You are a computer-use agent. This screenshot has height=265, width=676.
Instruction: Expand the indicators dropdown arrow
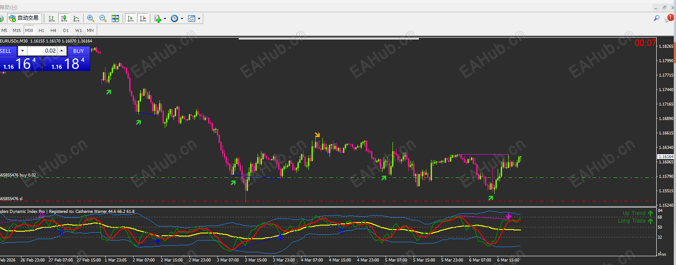[x=165, y=18]
